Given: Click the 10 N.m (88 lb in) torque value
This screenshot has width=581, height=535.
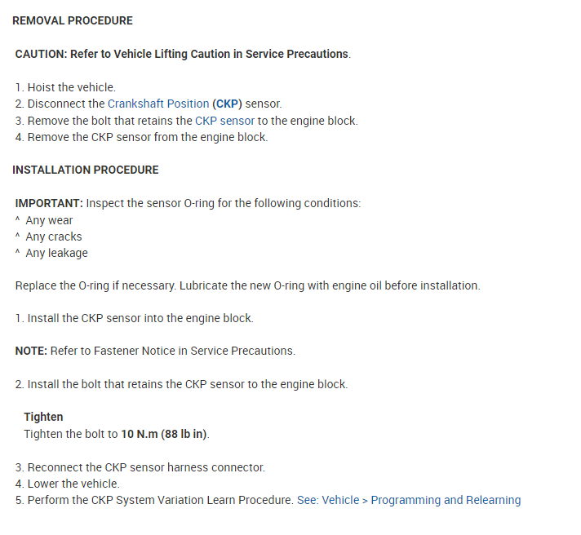Looking at the screenshot, I should point(164,434).
